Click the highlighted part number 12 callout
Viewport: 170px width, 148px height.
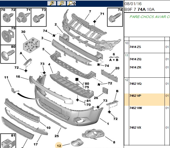tap(59, 146)
